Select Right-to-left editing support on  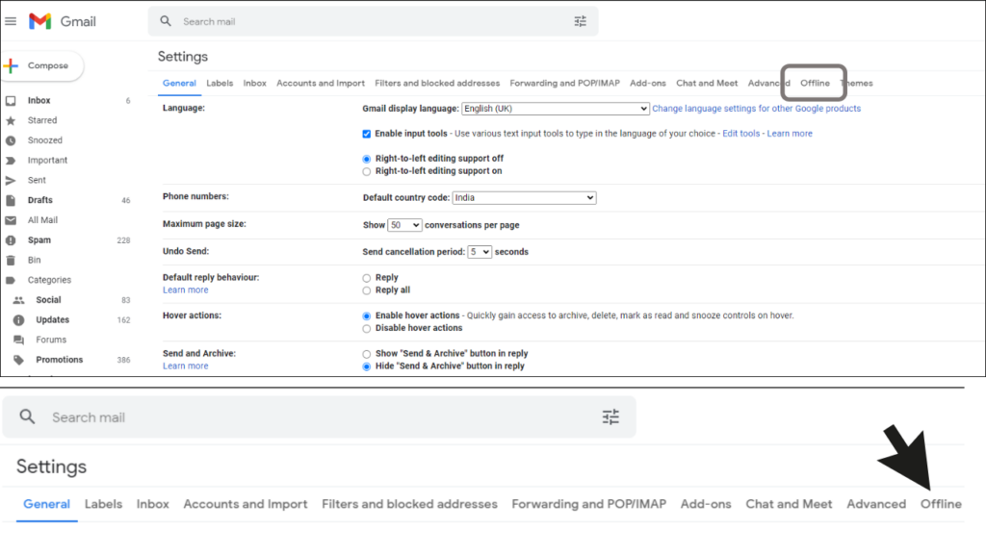pos(366,169)
